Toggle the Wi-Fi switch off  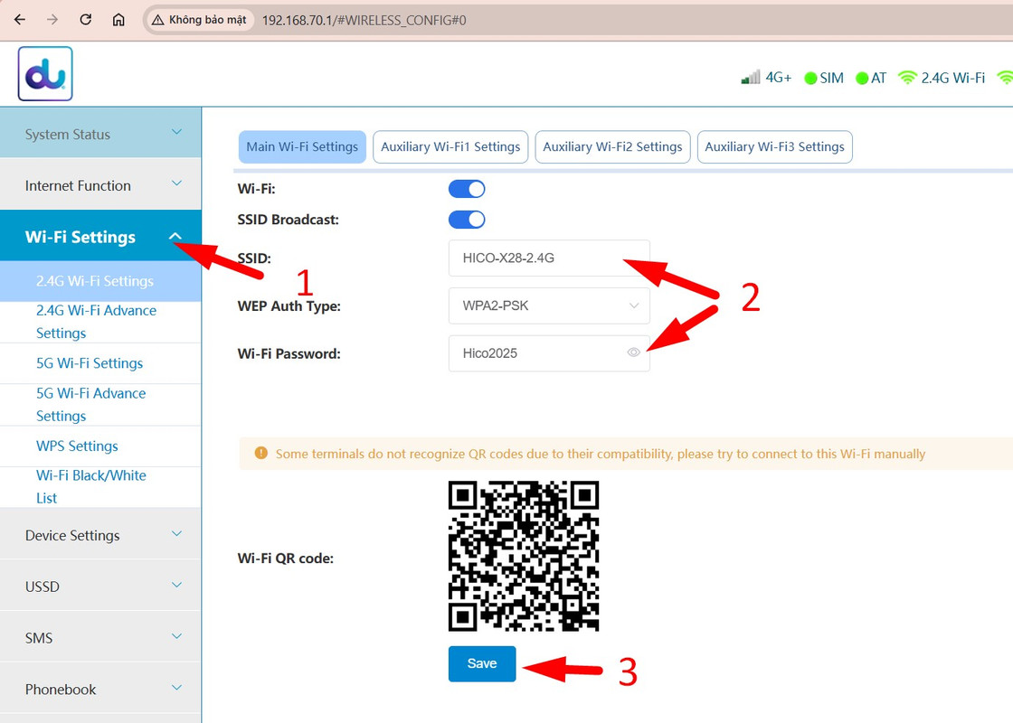tap(467, 189)
